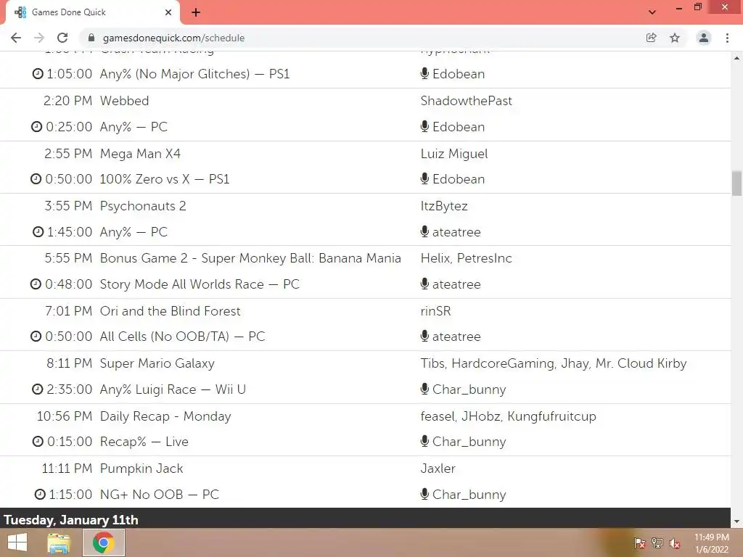Click Ori and the Blind Forest title
The image size is (743, 557).
click(170, 310)
